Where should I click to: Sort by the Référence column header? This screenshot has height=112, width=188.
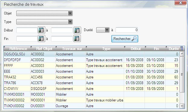[17, 49]
